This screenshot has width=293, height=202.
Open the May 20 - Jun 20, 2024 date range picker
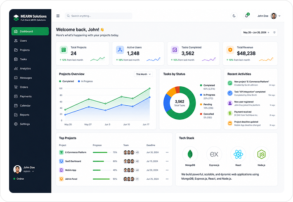[x=259, y=33]
